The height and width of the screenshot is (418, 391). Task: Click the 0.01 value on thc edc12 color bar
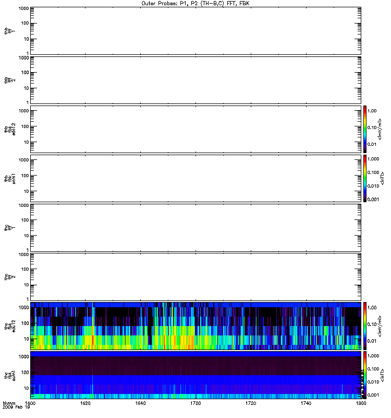[372, 341]
